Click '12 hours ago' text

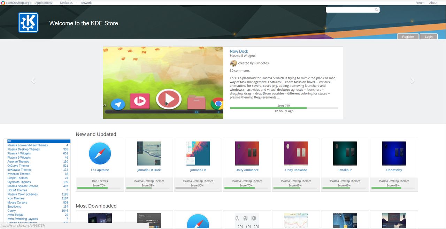coord(284,111)
